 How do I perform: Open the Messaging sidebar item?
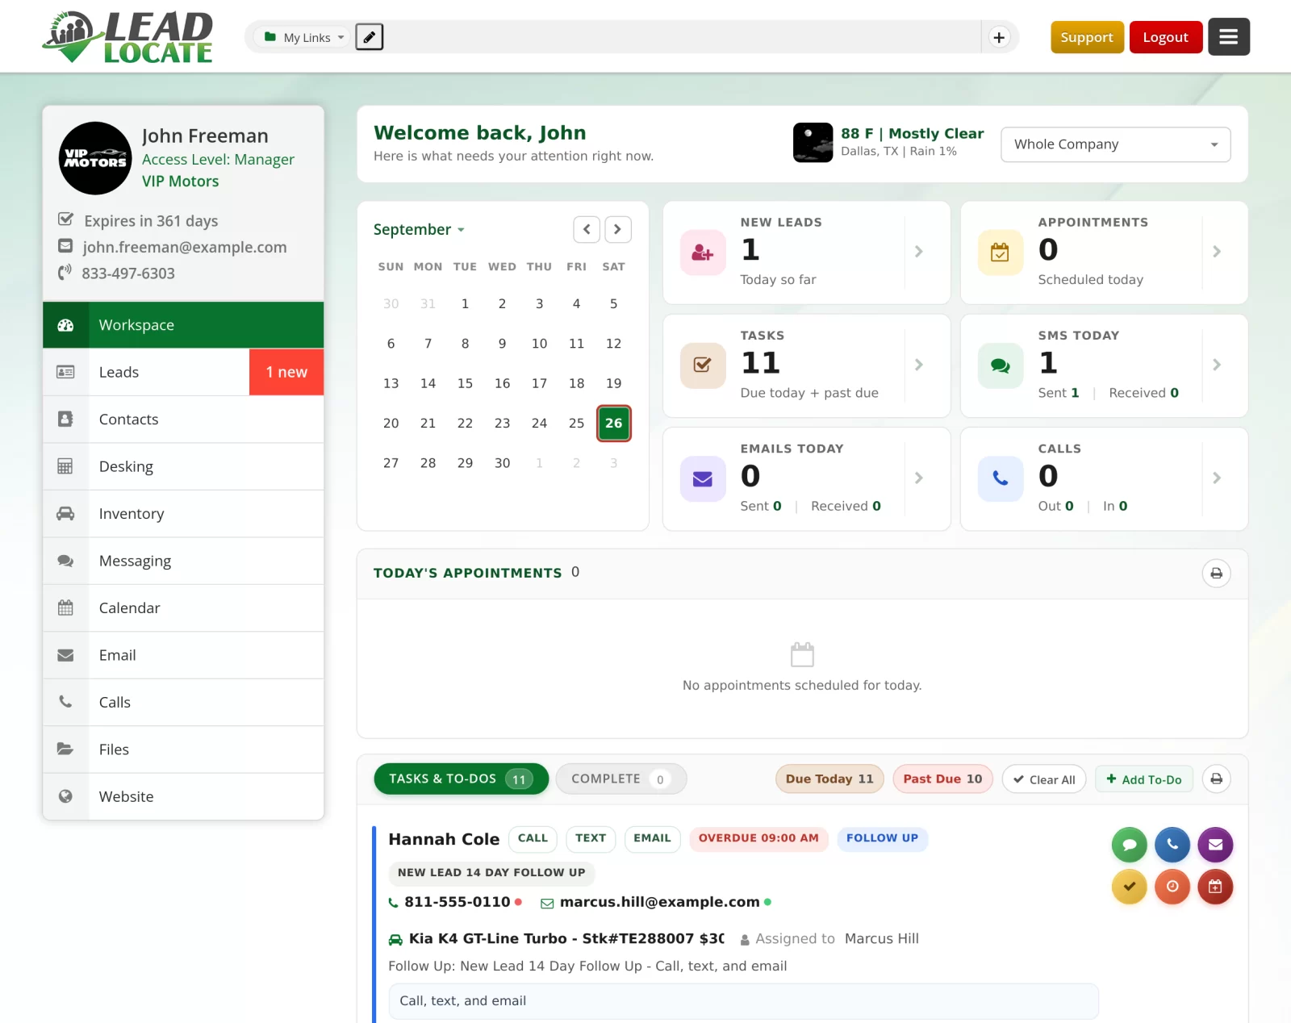(x=183, y=561)
